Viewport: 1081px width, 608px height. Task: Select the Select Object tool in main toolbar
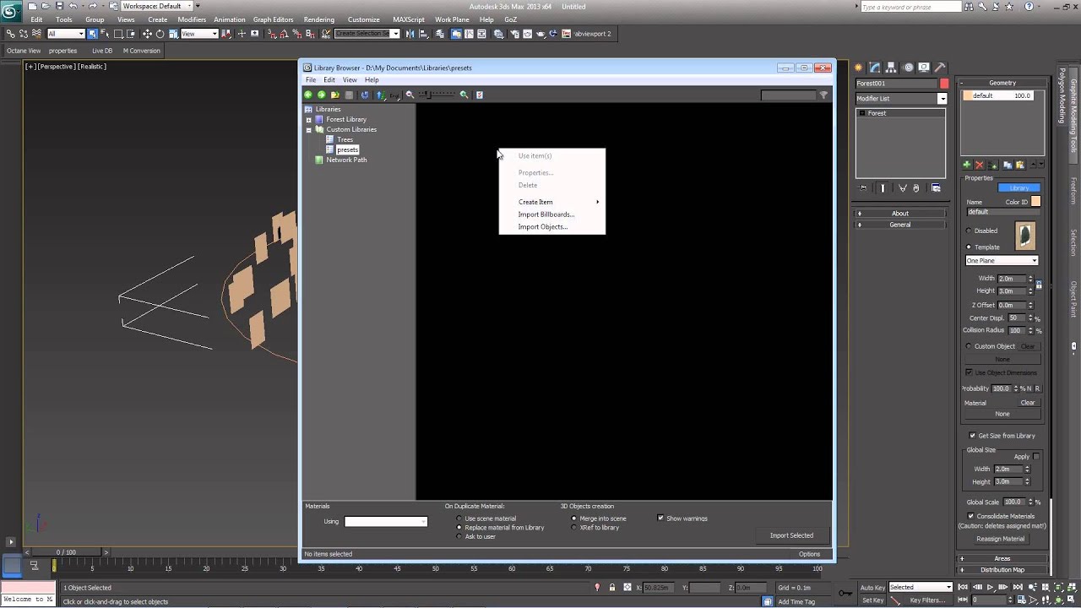(x=93, y=34)
